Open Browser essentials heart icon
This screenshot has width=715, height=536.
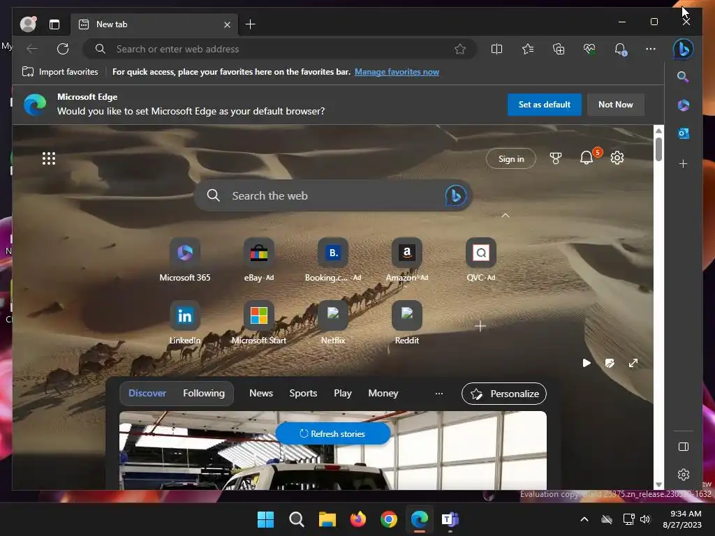(x=589, y=49)
